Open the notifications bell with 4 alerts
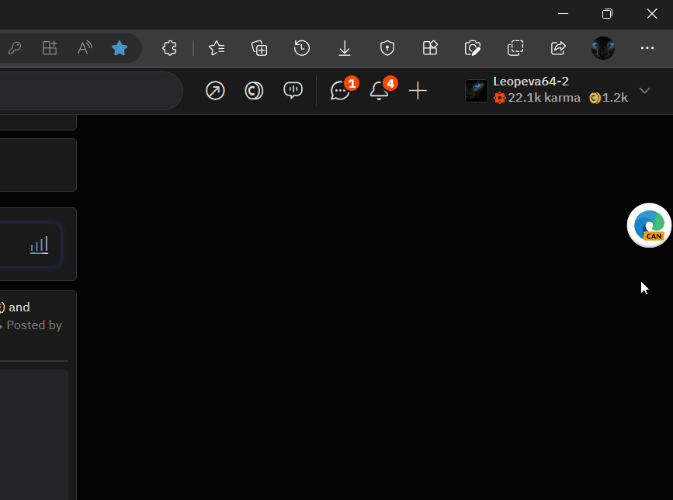The width and height of the screenshot is (673, 500). pos(379,91)
